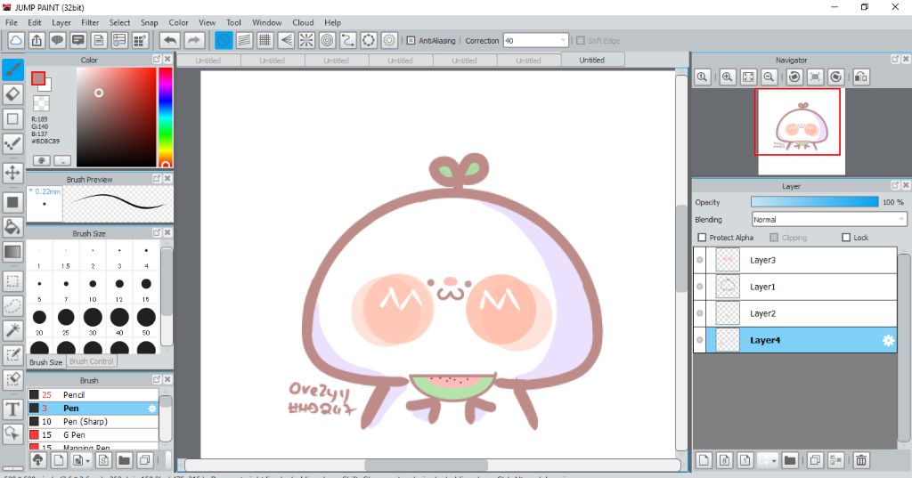Enable radial snap guide

(306, 40)
